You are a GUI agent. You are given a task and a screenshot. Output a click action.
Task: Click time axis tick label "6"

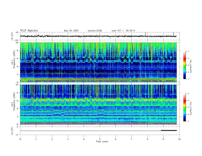(x=116, y=139)
